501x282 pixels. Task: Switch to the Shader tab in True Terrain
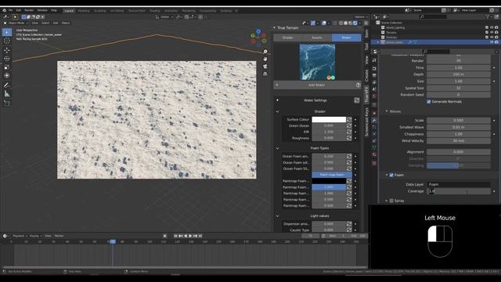coord(287,38)
